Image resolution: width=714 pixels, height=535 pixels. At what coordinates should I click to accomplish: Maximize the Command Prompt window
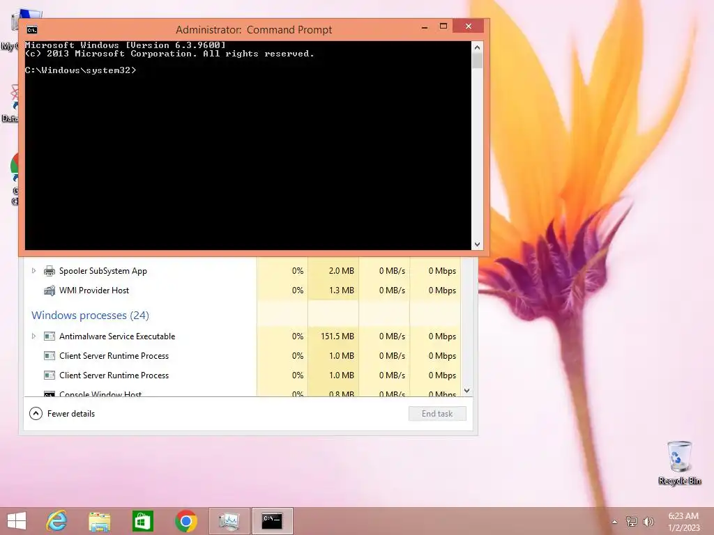pyautogui.click(x=443, y=26)
